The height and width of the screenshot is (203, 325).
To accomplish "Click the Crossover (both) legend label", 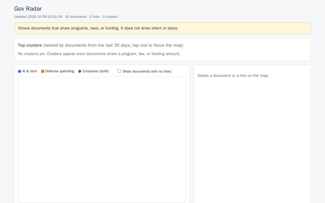I will [96, 71].
